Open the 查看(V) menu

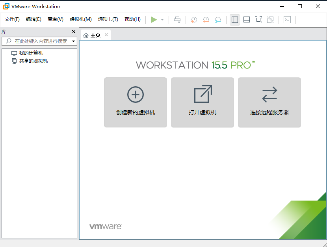pos(55,19)
